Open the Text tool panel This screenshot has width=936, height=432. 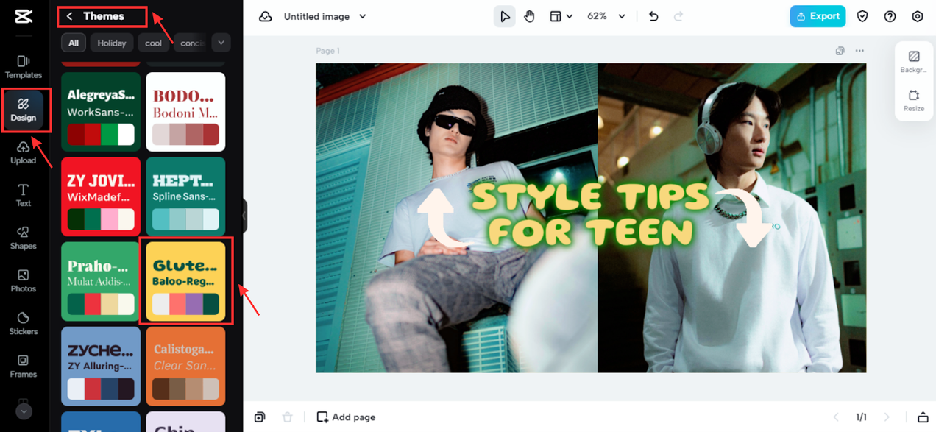click(x=24, y=195)
